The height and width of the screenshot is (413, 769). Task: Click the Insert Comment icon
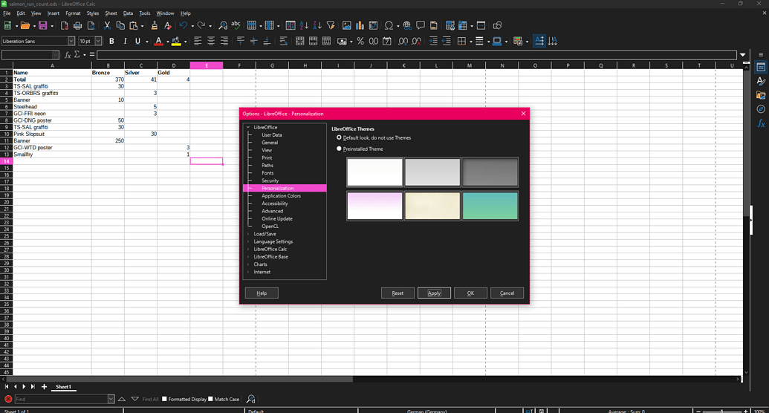[x=421, y=25]
